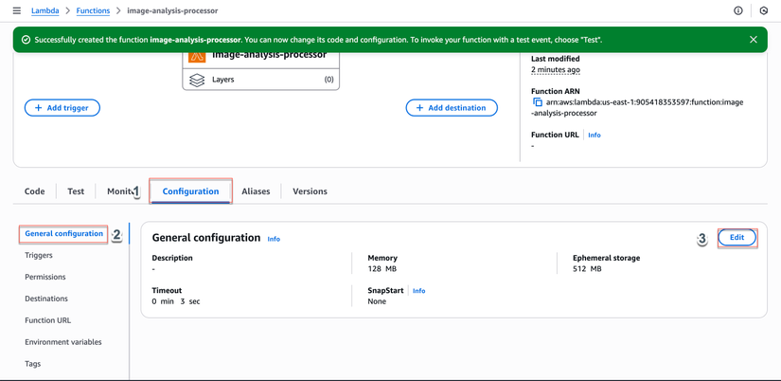
Task: Click the clock icon at top right
Action: point(764,10)
